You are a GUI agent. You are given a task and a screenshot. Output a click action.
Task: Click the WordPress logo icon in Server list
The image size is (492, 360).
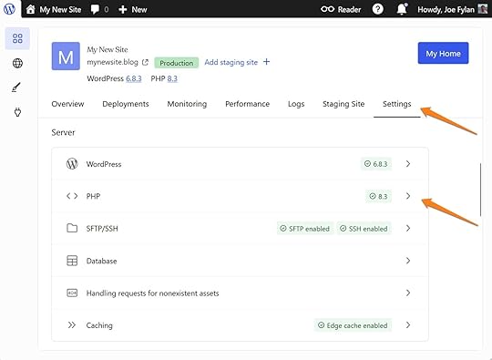coord(72,164)
